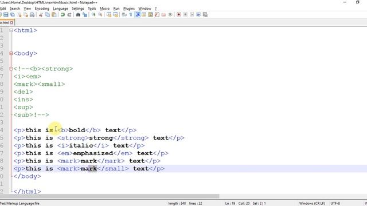
Task: Click the Print toolbar icon
Action: pos(32,15)
